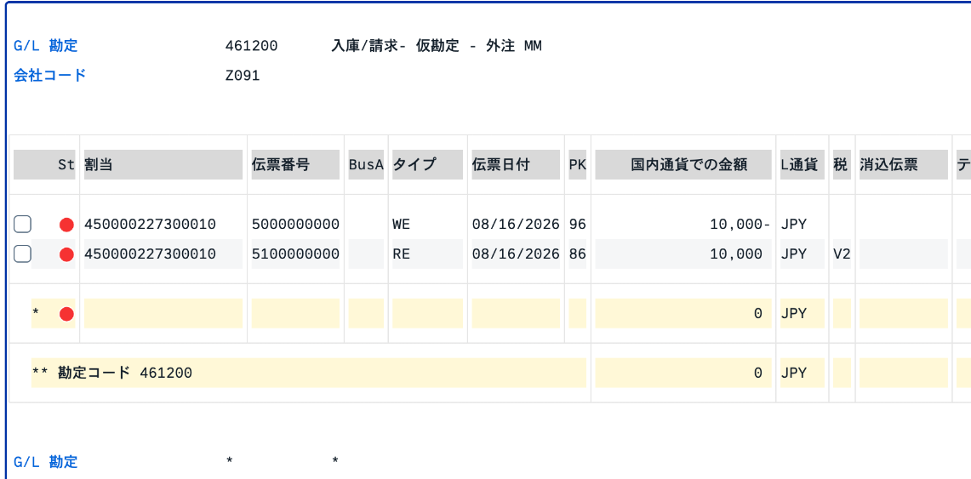The width and height of the screenshot is (971, 479).
Task: Click the 税 column header
Action: coord(842,164)
